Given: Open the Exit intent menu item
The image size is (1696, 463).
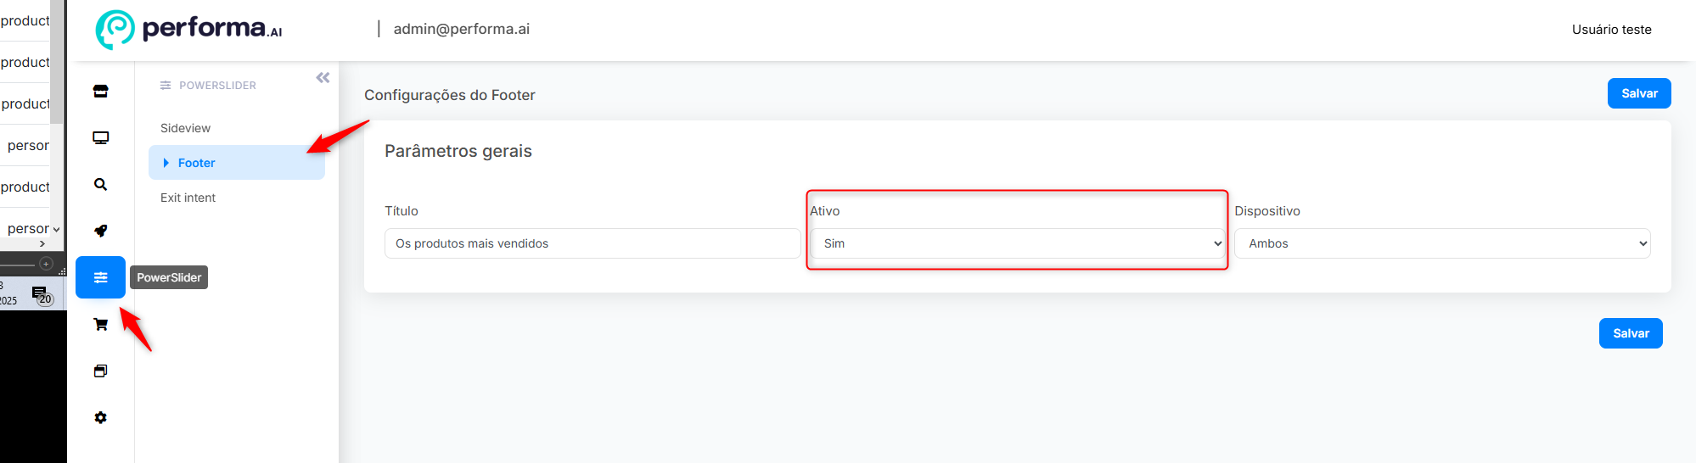Looking at the screenshot, I should 188,198.
